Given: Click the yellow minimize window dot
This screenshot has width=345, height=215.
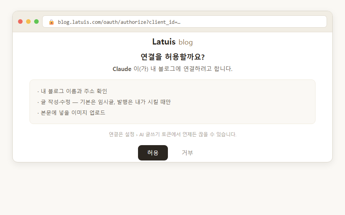Looking at the screenshot, I should (x=28, y=21).
